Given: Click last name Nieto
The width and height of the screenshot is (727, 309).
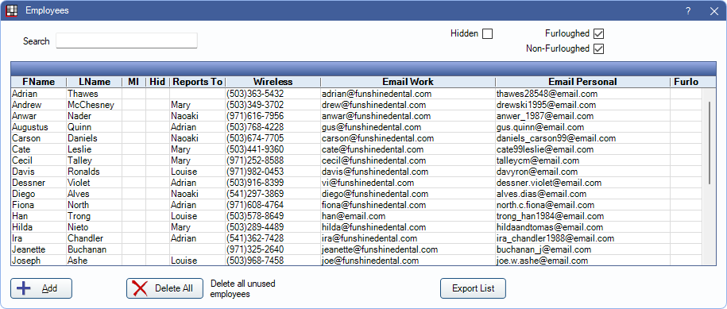Looking at the screenshot, I should tap(78, 227).
